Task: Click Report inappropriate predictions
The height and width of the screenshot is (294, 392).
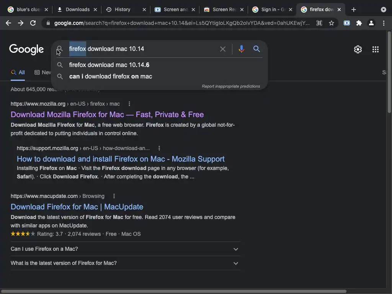Action: (x=231, y=86)
